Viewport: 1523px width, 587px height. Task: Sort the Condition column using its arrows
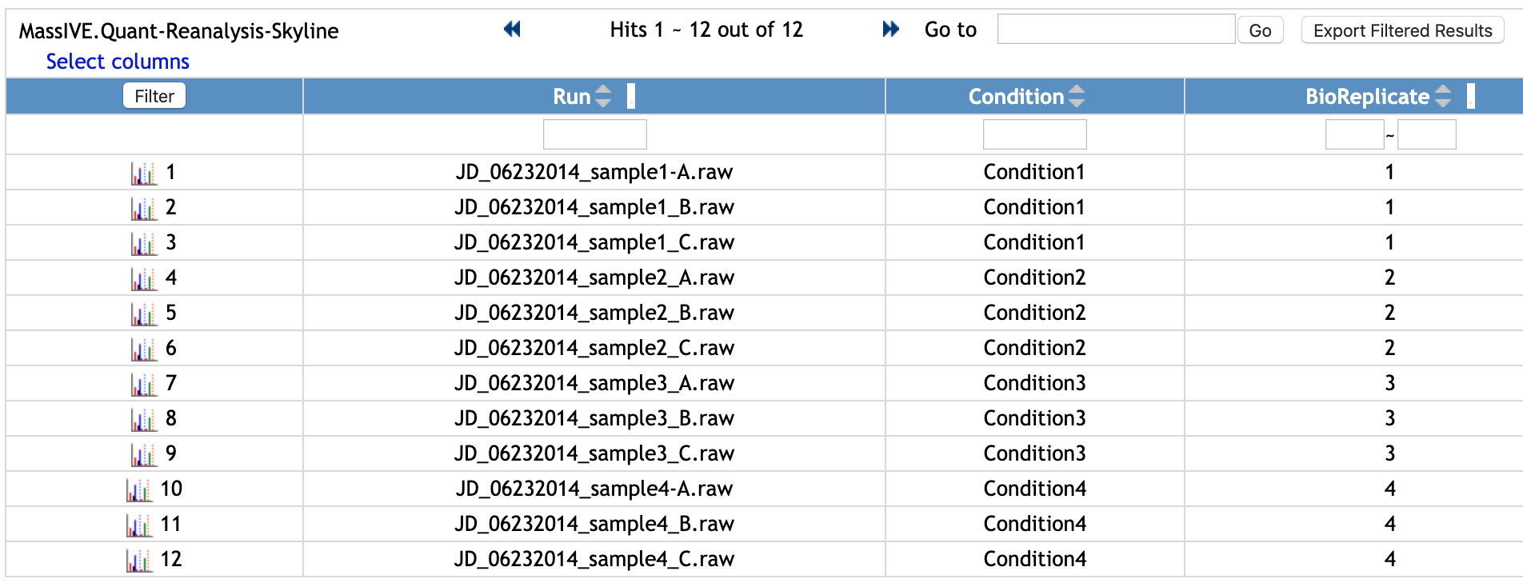click(x=1077, y=97)
